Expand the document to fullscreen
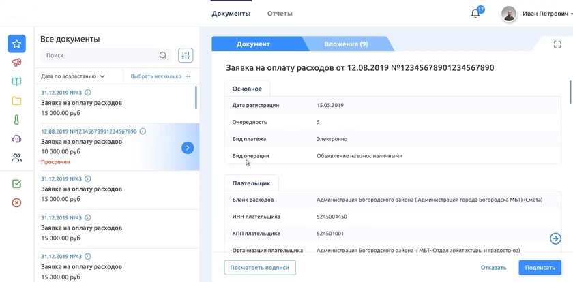 557,44
